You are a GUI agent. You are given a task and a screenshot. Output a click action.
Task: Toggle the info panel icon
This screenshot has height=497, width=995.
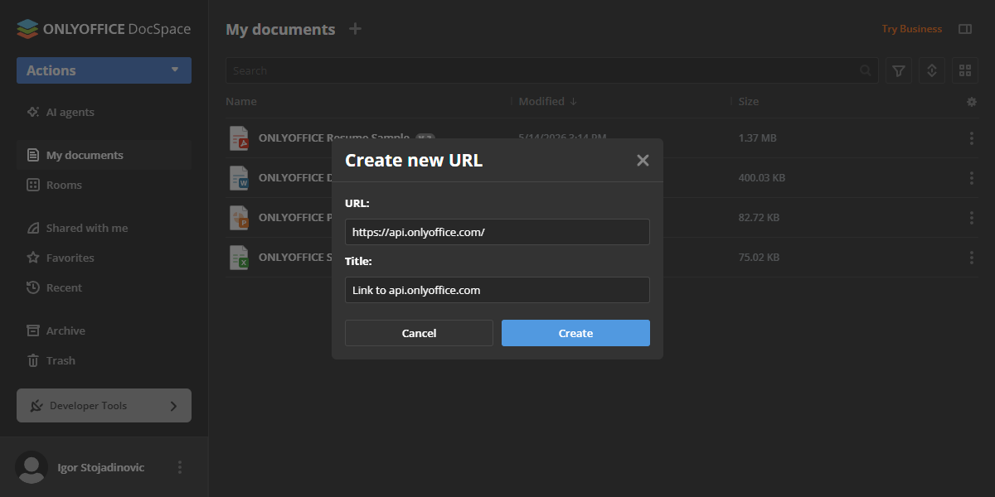[x=965, y=29]
